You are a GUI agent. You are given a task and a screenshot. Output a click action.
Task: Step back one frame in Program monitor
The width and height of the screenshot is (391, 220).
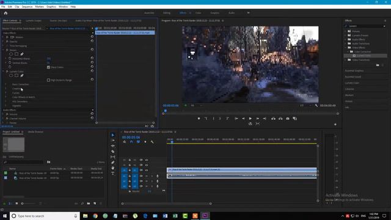click(x=243, y=119)
